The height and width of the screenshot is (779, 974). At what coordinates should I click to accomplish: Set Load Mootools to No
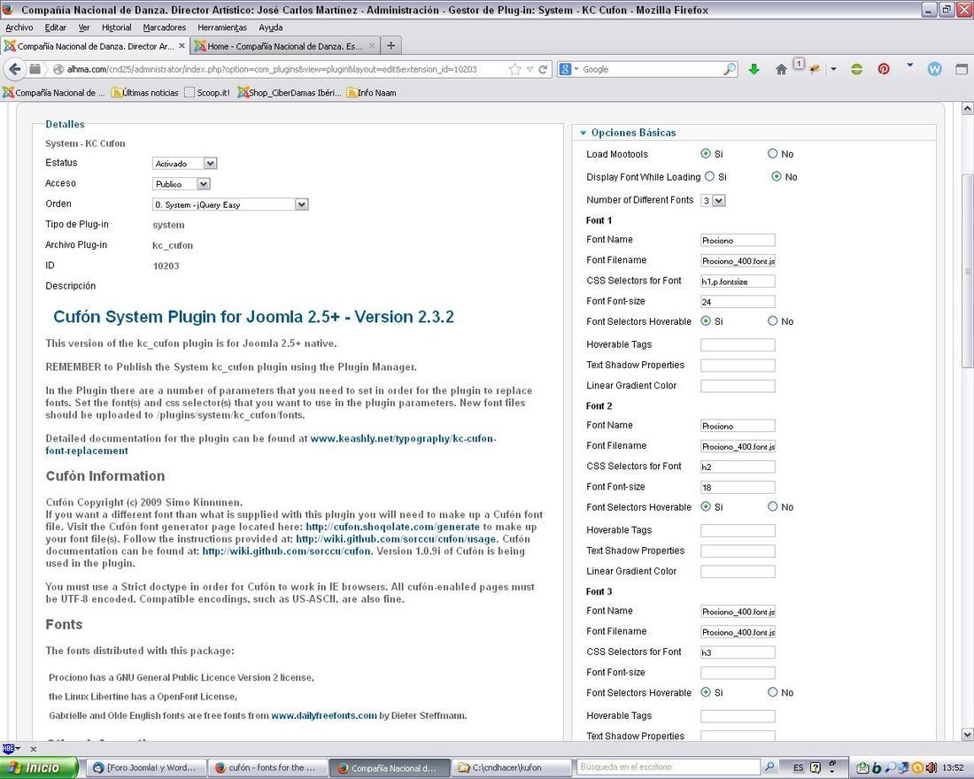click(772, 153)
